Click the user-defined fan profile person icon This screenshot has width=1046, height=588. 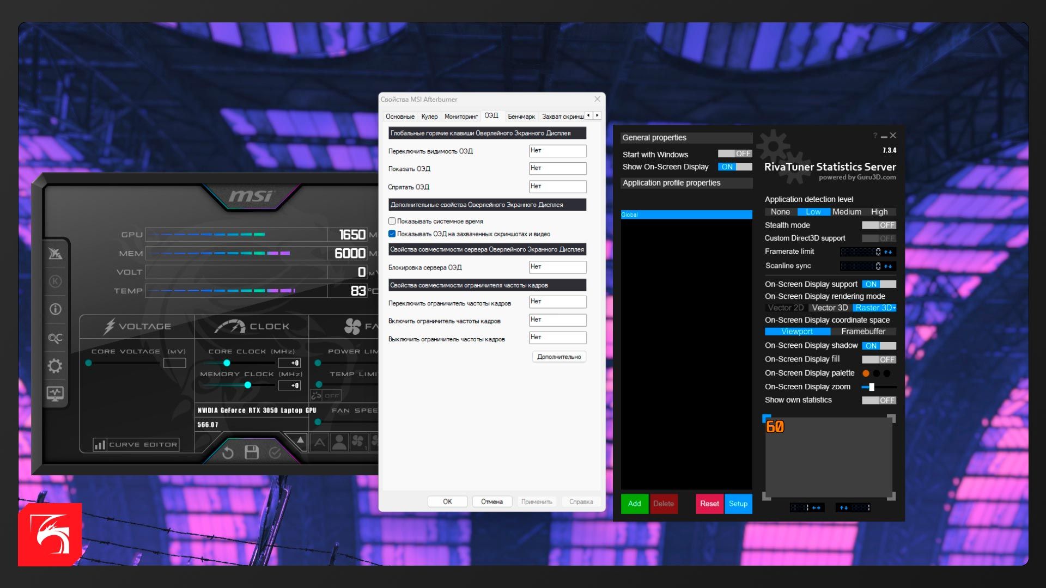pyautogui.click(x=339, y=442)
